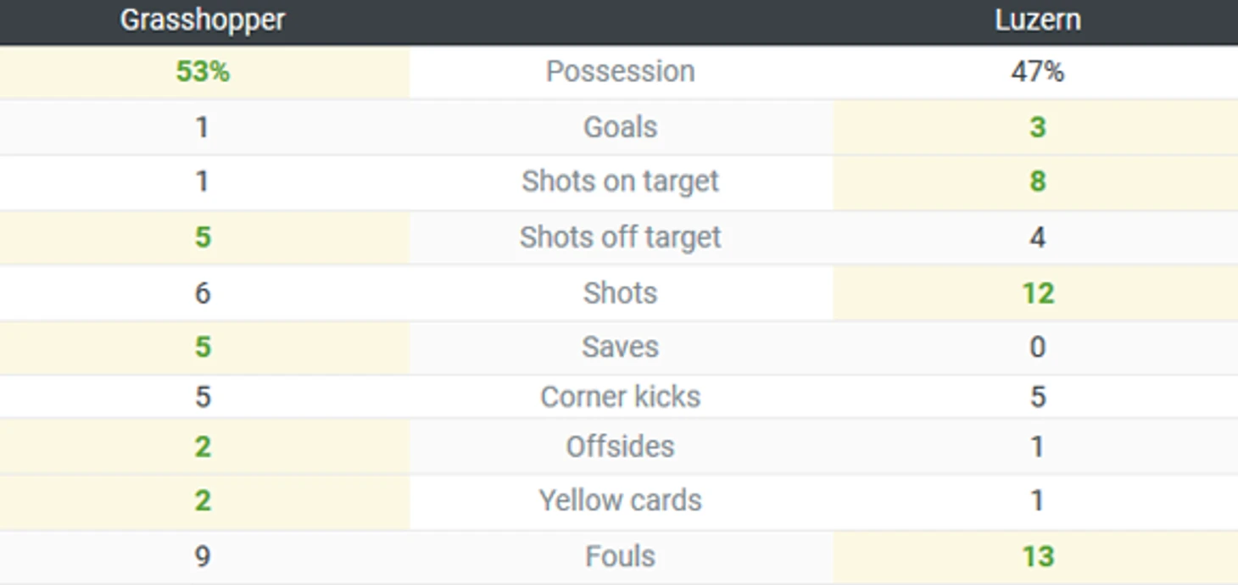Select the Saves row label

pyautogui.click(x=620, y=347)
